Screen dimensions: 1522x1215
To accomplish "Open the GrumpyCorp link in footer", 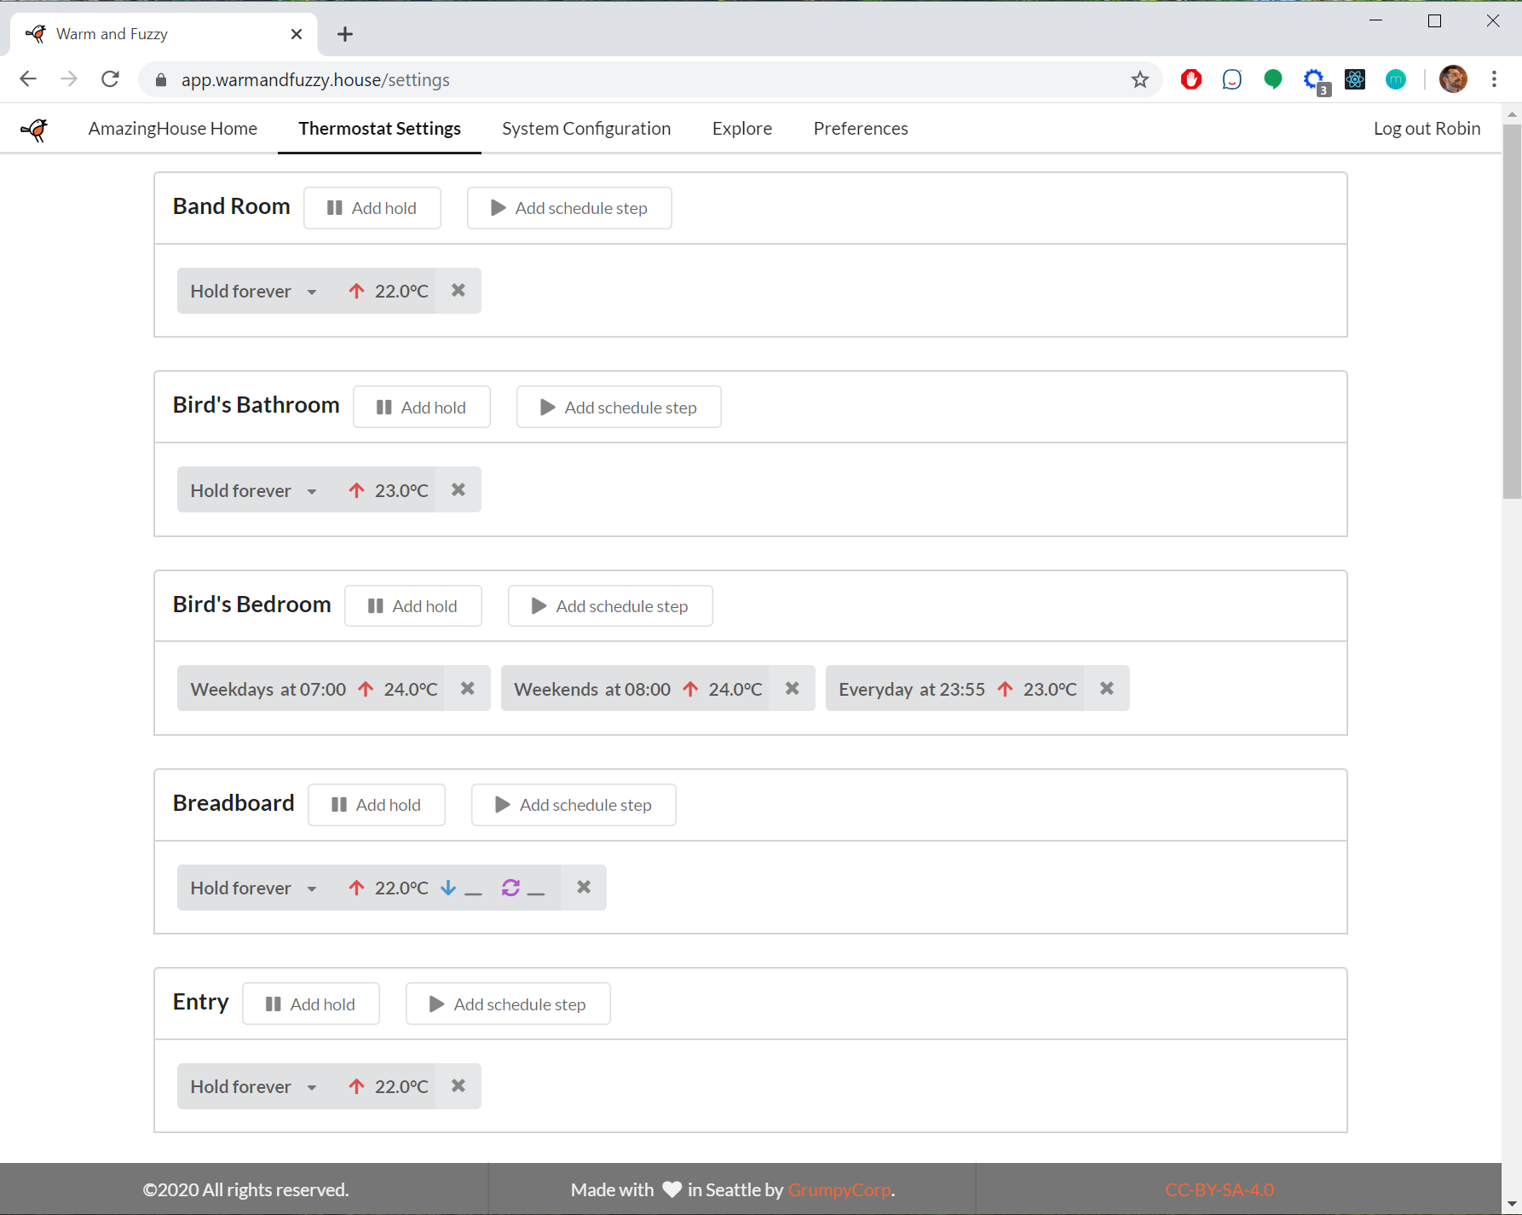I will click(839, 1189).
